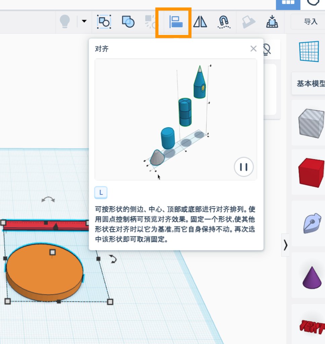Click the bottom-left corner resize handle
Viewport: 325px width, 344px height.
pos(7,301)
